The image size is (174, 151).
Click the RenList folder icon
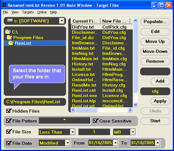(x=11, y=43)
